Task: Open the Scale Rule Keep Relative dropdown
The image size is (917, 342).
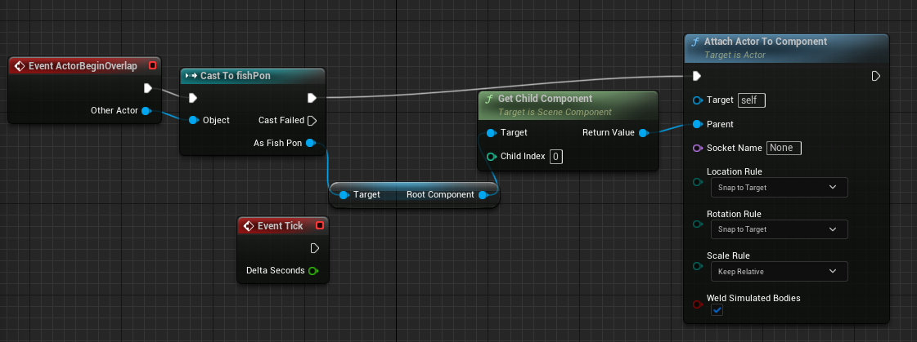Action: coord(779,271)
